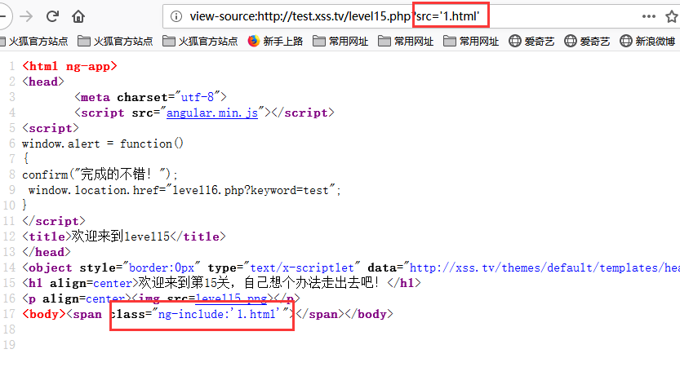Open the 新浪微博 bookmark
Image resolution: width=680 pixels, height=389 pixels.
point(648,41)
